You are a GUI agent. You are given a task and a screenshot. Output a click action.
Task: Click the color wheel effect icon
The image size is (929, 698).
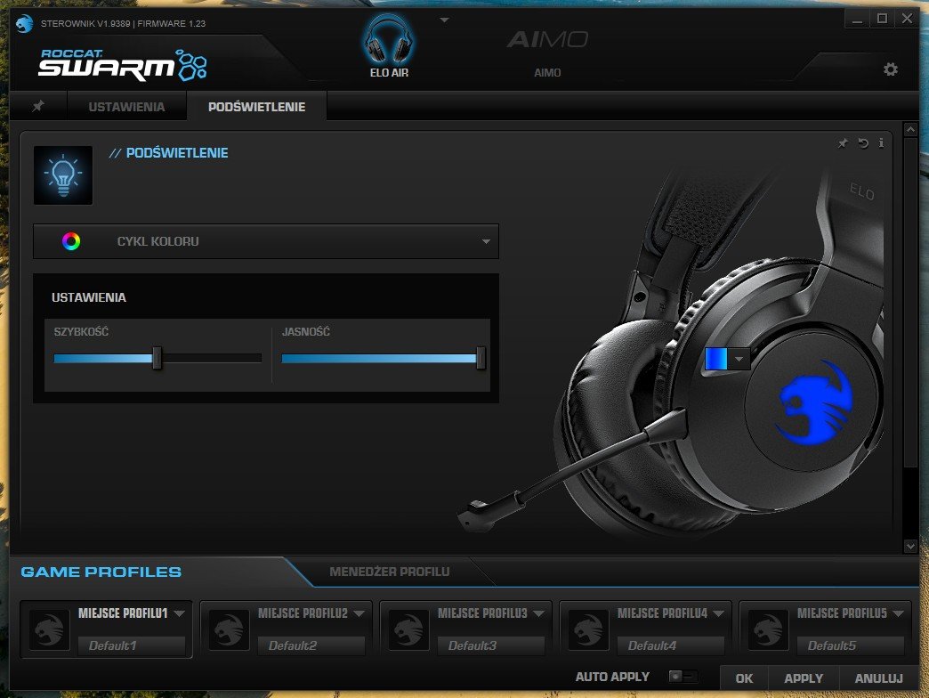point(71,241)
